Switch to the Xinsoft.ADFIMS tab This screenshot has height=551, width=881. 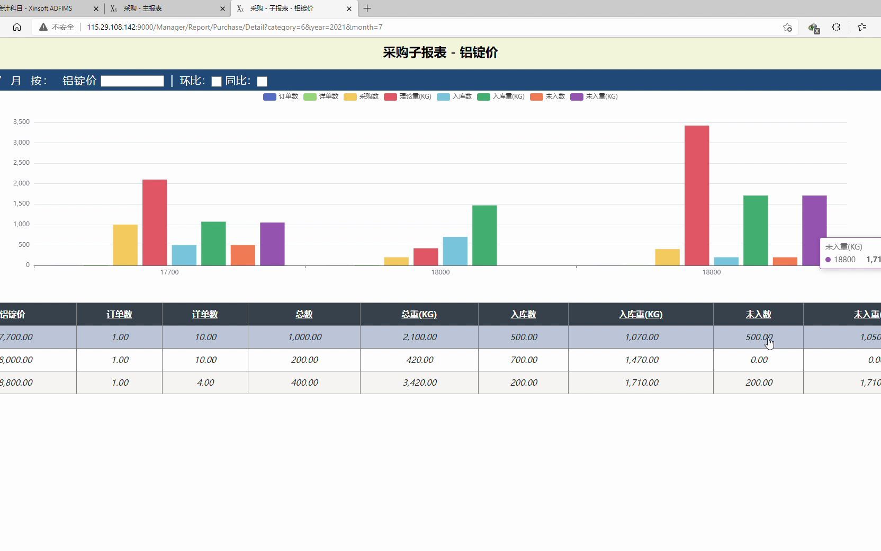click(x=44, y=8)
